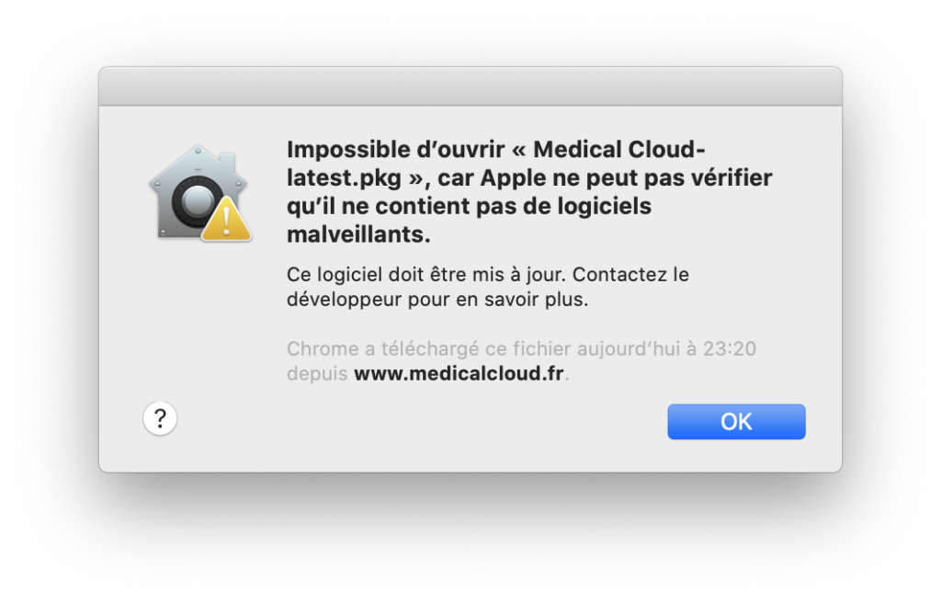Click the dialog's empty gray title bar
941x603 pixels.
470,86
